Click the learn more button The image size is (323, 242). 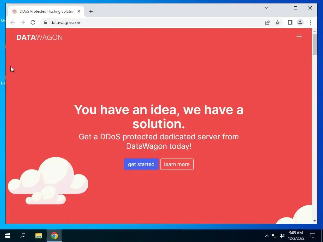pyautogui.click(x=177, y=164)
